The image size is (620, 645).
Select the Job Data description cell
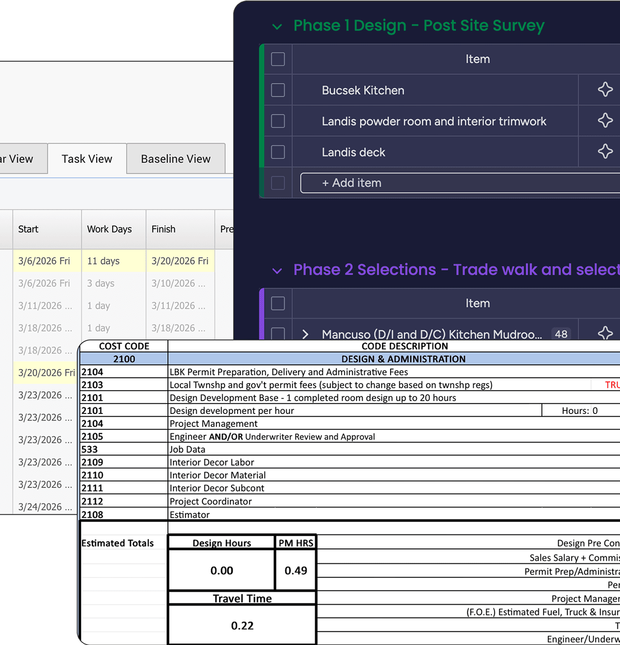(x=394, y=449)
